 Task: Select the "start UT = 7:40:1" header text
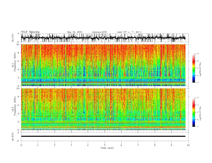pos(129,32)
